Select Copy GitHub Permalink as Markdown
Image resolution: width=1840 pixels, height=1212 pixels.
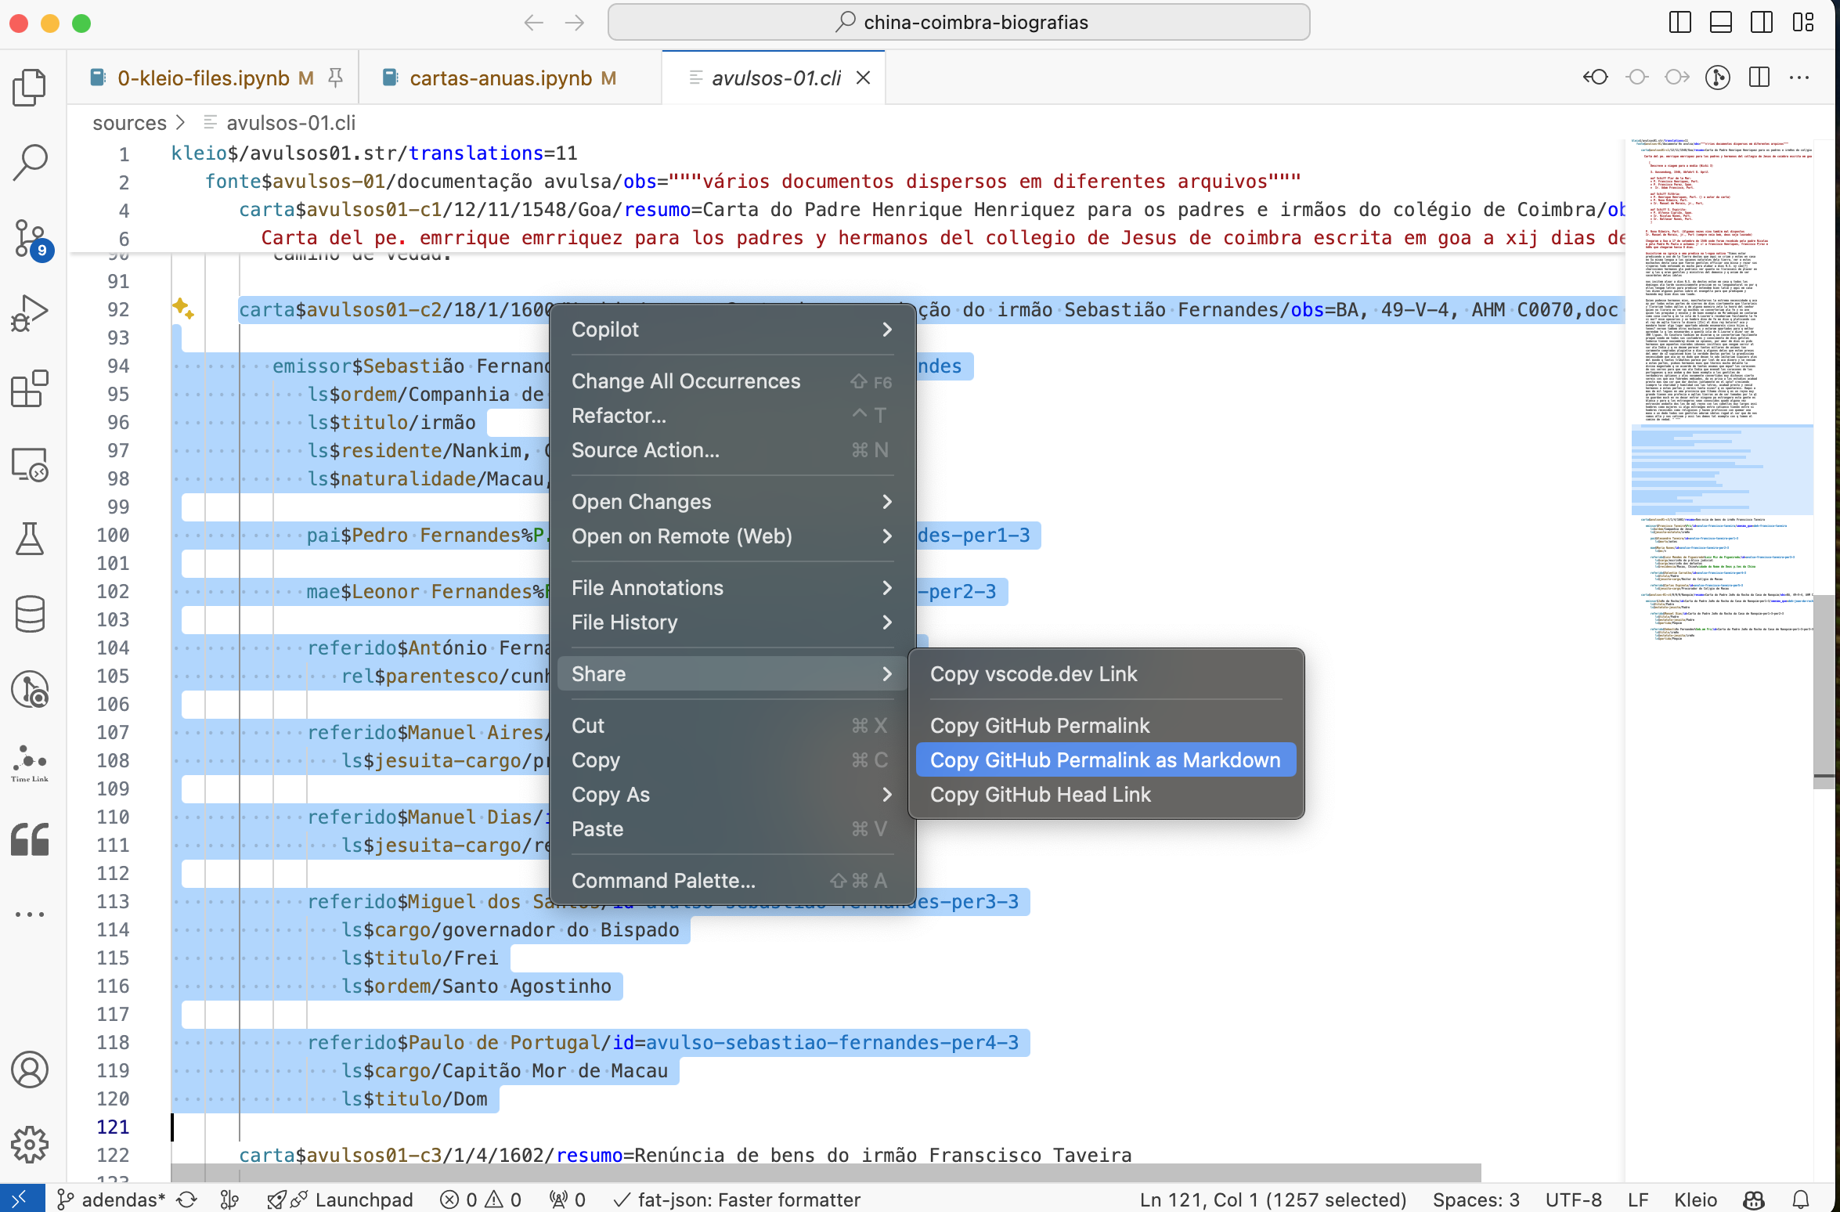pyautogui.click(x=1104, y=759)
